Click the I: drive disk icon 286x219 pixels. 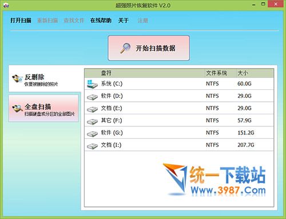(92, 146)
